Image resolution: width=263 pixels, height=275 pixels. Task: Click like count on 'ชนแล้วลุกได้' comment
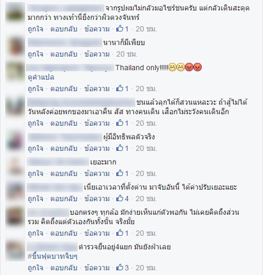[122, 123]
